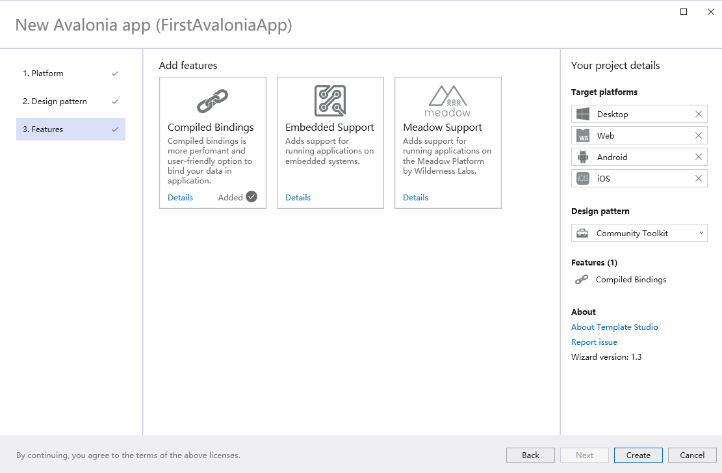Click the Meadow Support mountain logo
Viewport: 722px width, 473px height.
pyautogui.click(x=448, y=101)
